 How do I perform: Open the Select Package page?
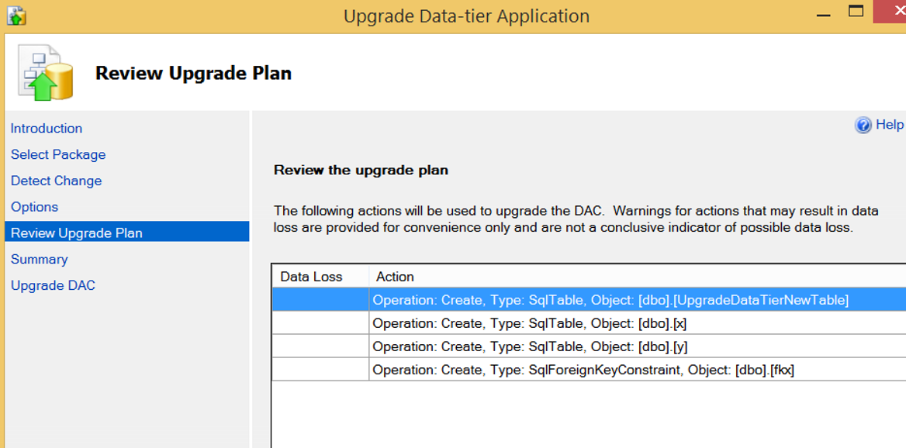[x=57, y=155]
